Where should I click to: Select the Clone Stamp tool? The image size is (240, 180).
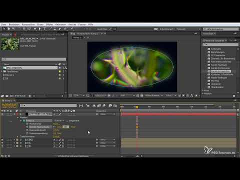point(55,29)
